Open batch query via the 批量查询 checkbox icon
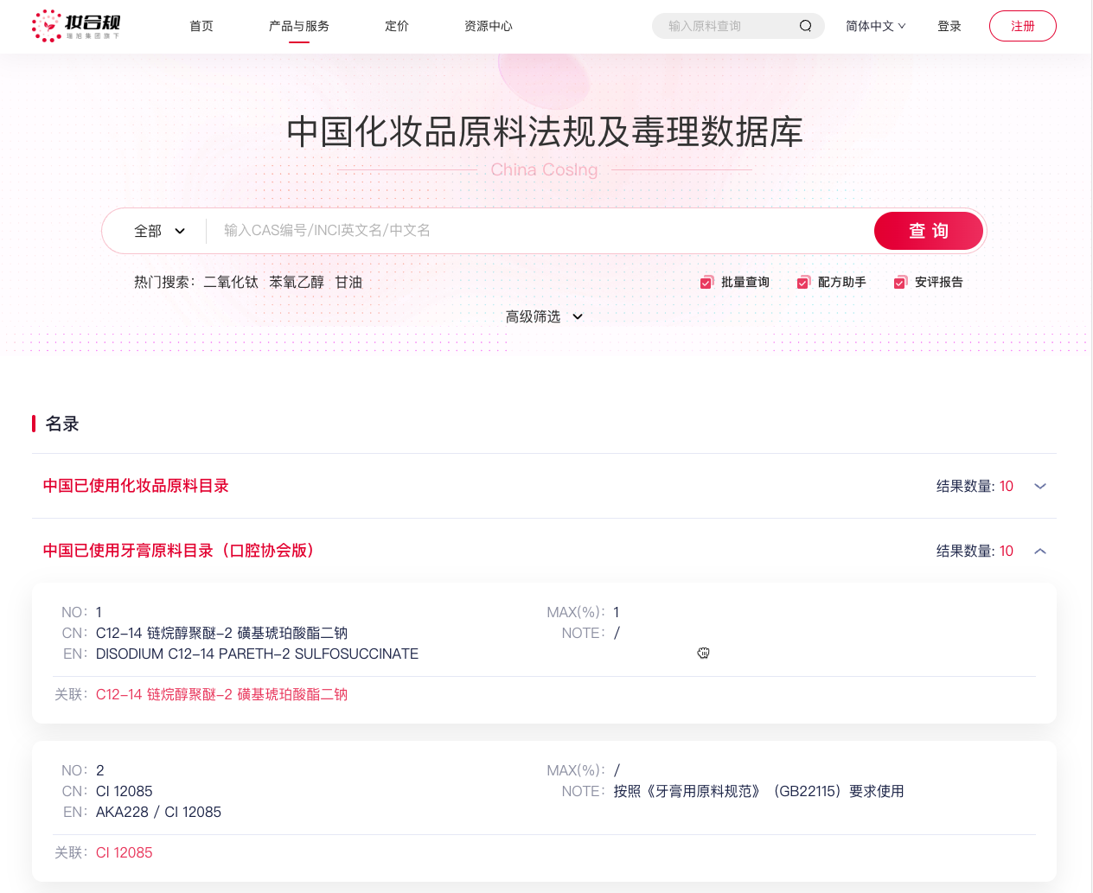 706,282
